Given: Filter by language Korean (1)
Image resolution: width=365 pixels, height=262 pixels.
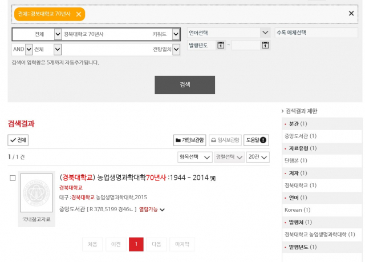Looking at the screenshot, I should [x=298, y=210].
